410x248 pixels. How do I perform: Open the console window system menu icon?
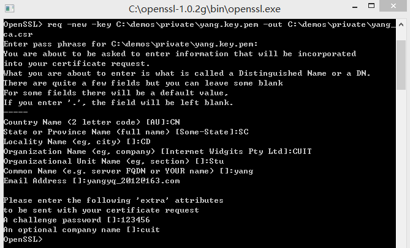point(10,9)
